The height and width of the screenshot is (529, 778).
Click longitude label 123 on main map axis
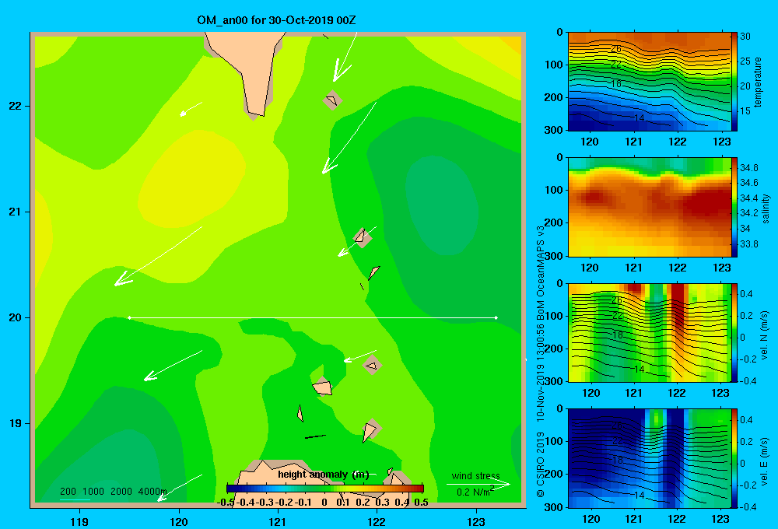click(x=476, y=522)
